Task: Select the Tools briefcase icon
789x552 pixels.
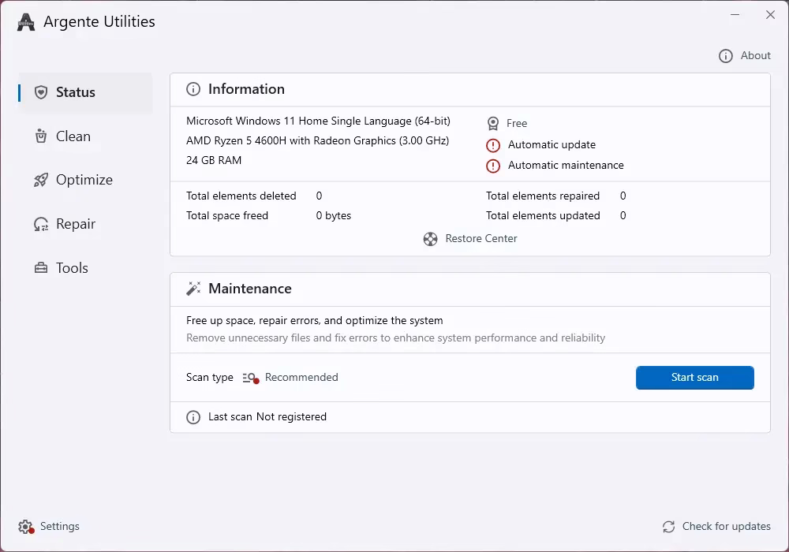Action: point(40,267)
